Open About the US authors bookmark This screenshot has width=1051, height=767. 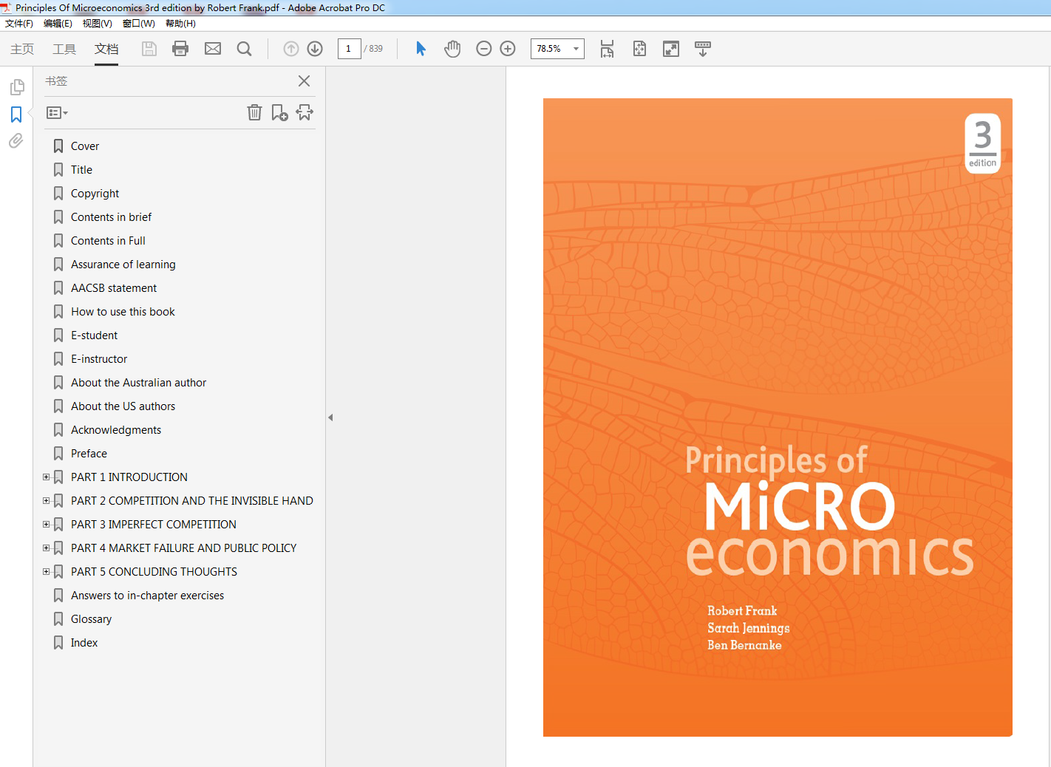tap(123, 406)
